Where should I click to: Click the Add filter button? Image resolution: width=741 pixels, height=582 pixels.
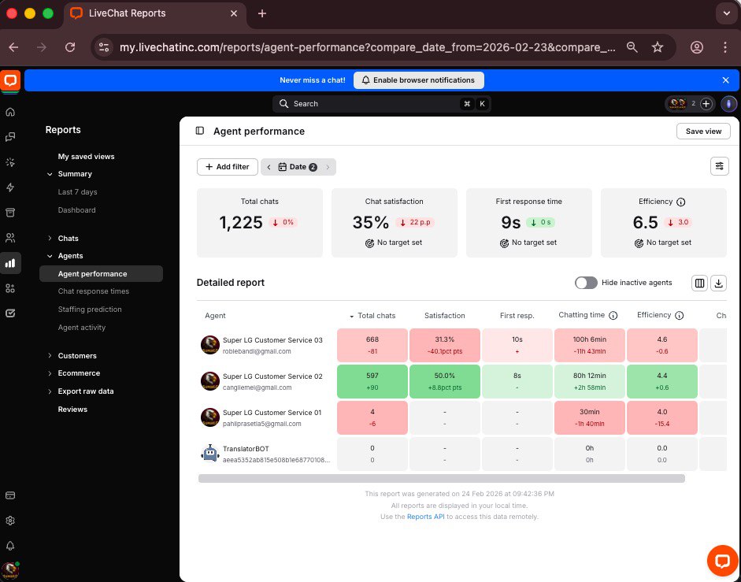pos(228,167)
